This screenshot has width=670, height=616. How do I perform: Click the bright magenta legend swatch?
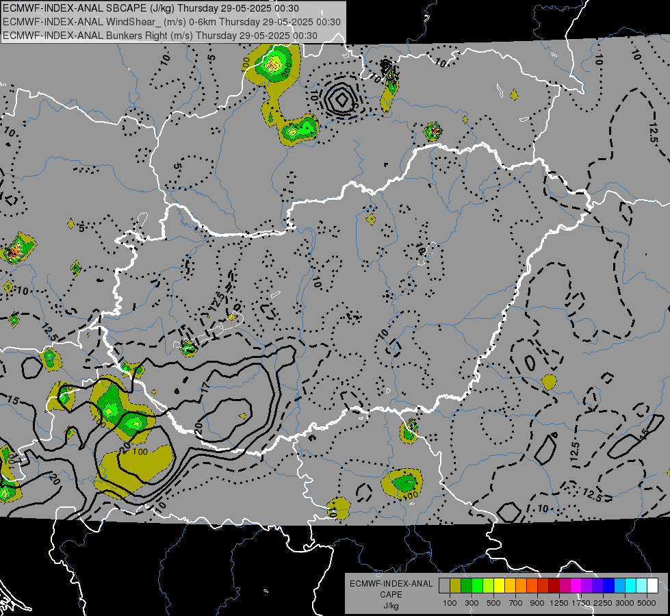click(x=576, y=586)
